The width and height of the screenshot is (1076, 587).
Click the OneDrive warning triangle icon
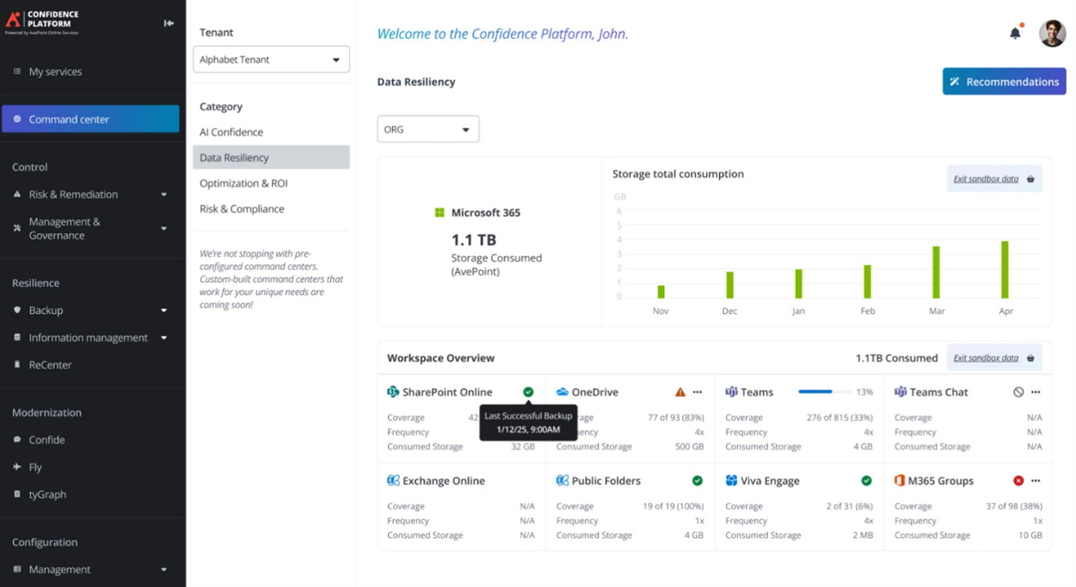click(x=680, y=392)
